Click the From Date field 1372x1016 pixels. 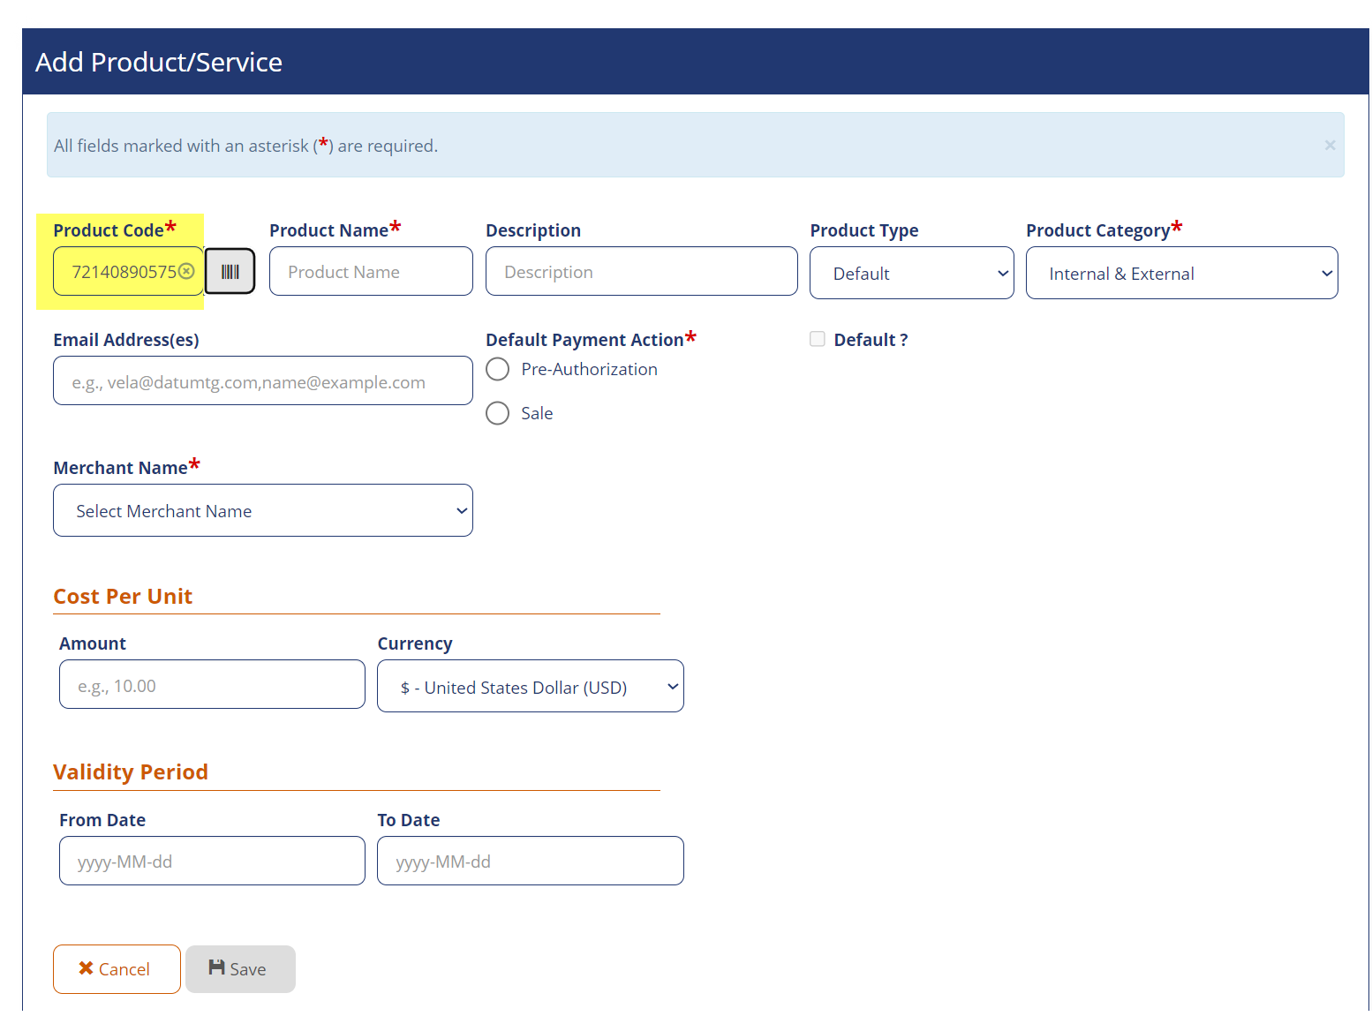coord(212,862)
